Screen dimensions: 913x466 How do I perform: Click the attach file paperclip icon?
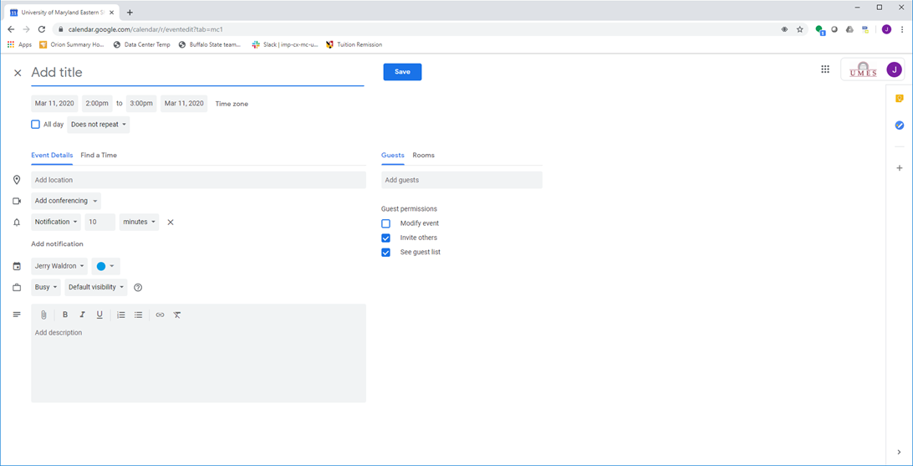43,315
